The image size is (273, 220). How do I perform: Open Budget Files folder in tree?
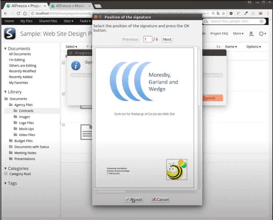[23, 141]
